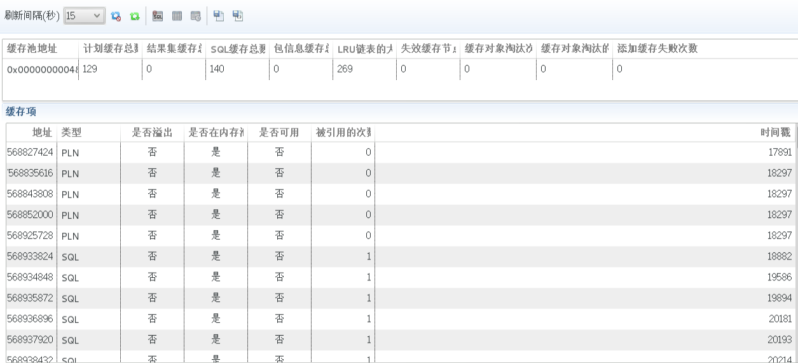Click the 被引用的次数 column header
Viewport: 798px width, 363px height.
point(343,132)
